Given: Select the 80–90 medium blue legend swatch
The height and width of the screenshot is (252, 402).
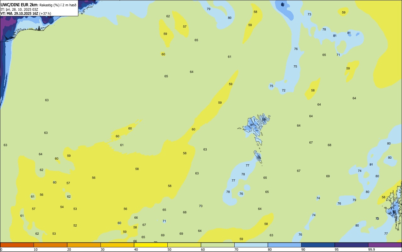Looking at the screenshot, I should pyautogui.click(x=285, y=245).
